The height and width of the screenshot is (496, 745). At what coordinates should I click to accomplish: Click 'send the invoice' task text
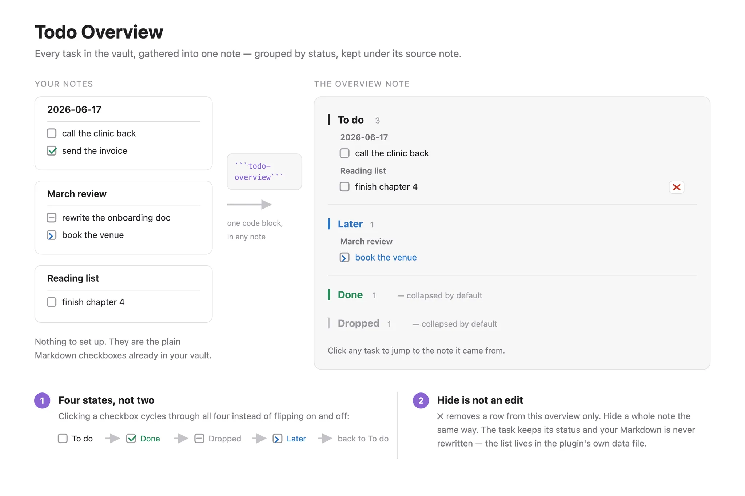point(95,151)
